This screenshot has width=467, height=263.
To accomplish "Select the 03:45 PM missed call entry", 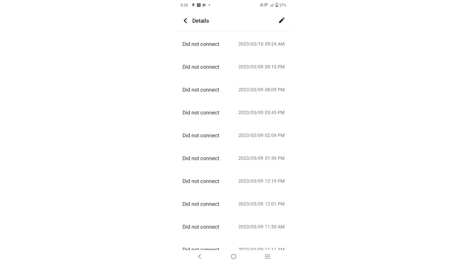I will 233,113.
